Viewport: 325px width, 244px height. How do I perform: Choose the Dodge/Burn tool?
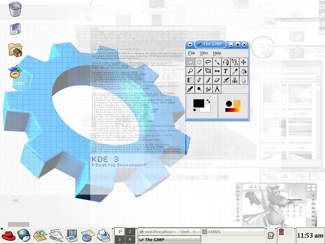tap(199, 89)
